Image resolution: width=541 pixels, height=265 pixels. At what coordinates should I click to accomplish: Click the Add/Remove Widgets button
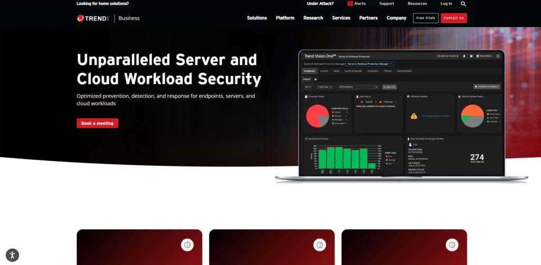click(x=487, y=87)
